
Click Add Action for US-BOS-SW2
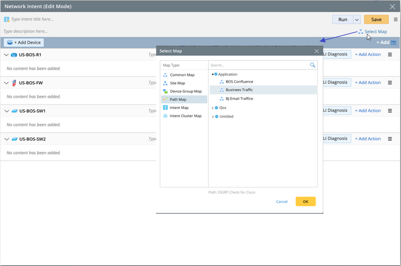click(368, 139)
